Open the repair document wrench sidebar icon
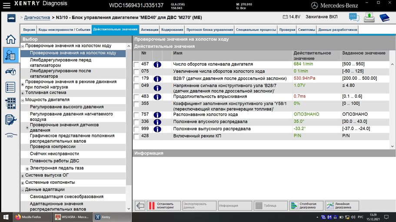This screenshot has height=222, width=396. click(10, 119)
